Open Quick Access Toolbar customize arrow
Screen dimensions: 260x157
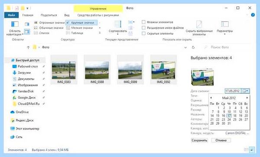tap(27, 8)
